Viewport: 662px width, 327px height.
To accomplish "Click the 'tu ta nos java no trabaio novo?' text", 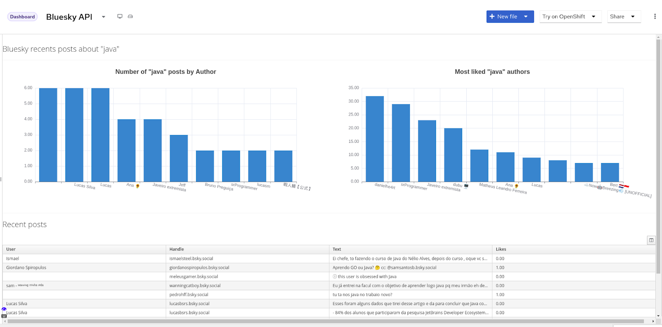I will click(x=362, y=295).
